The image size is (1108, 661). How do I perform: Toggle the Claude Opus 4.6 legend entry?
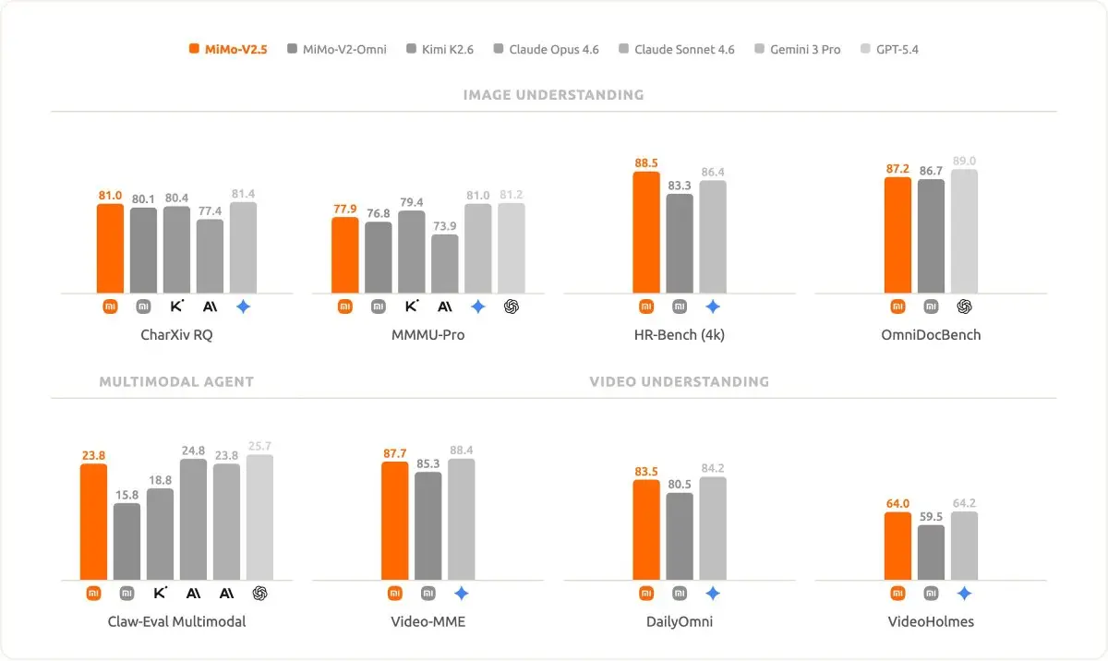coord(546,49)
